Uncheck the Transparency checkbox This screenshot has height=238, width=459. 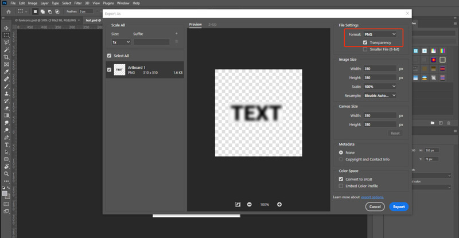(365, 42)
